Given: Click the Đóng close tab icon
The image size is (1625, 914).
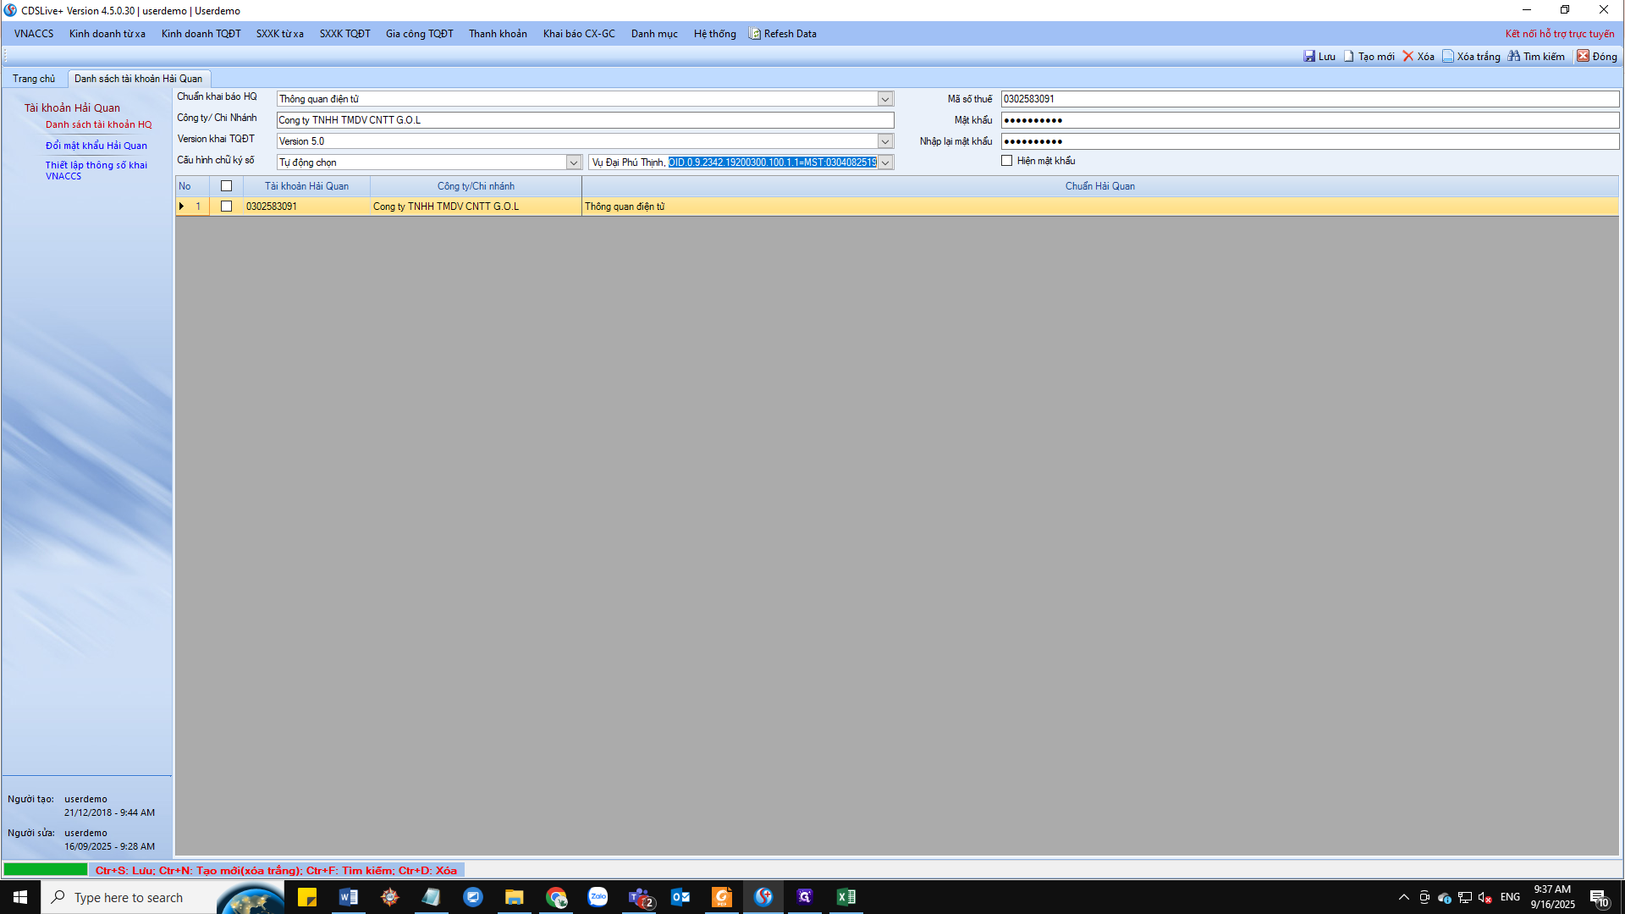Looking at the screenshot, I should click(x=1583, y=57).
